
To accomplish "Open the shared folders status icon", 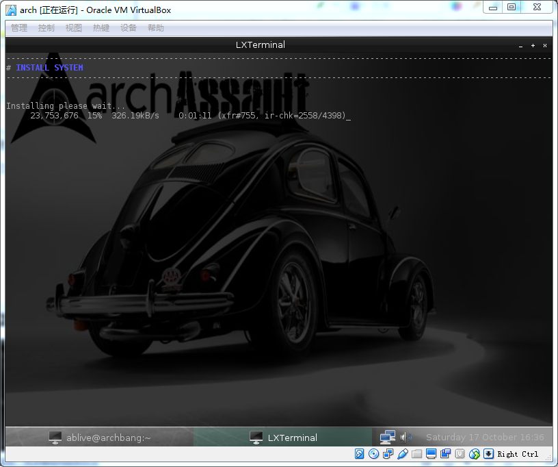I will (x=416, y=454).
